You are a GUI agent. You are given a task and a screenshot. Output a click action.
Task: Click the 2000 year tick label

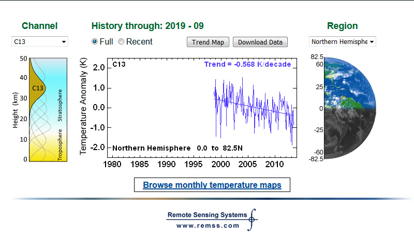pyautogui.click(x=221, y=164)
